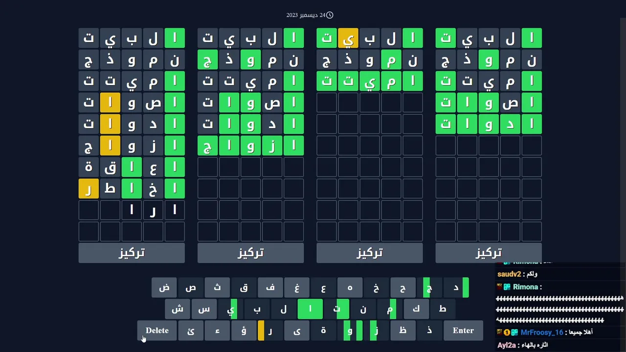626x352 pixels.
Task: Tap the ش letter key
Action: tap(178, 309)
